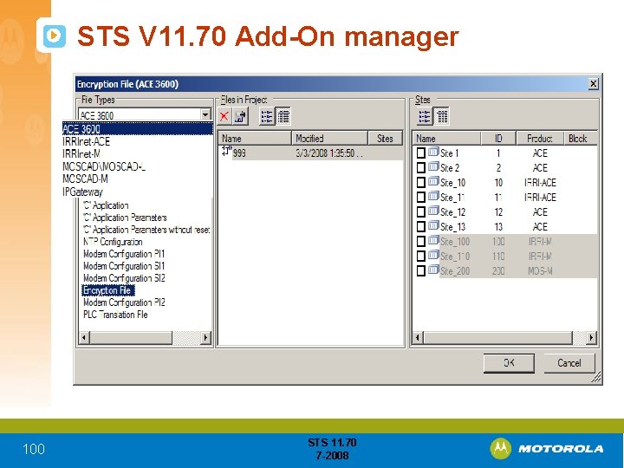Sort files by Modified column header
This screenshot has width=624, height=468.
pyautogui.click(x=329, y=139)
